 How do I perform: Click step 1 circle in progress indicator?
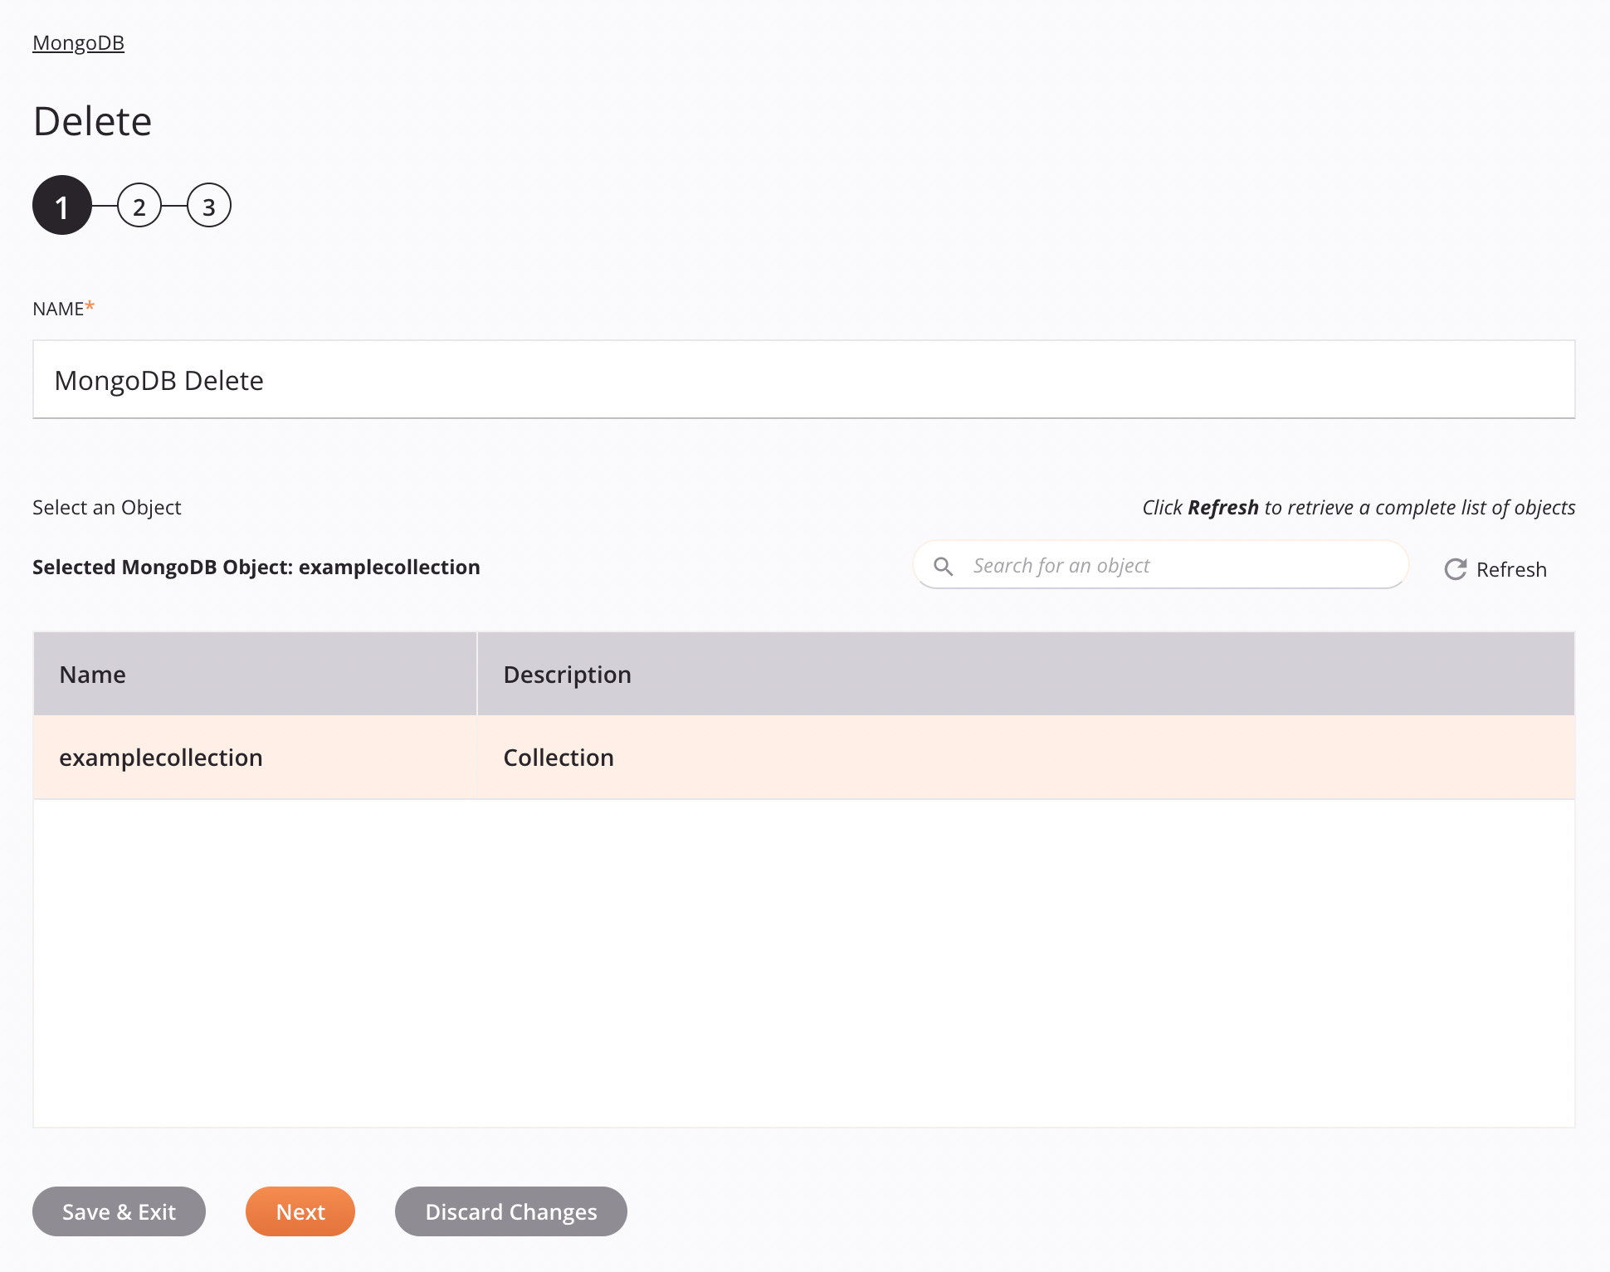tap(61, 207)
